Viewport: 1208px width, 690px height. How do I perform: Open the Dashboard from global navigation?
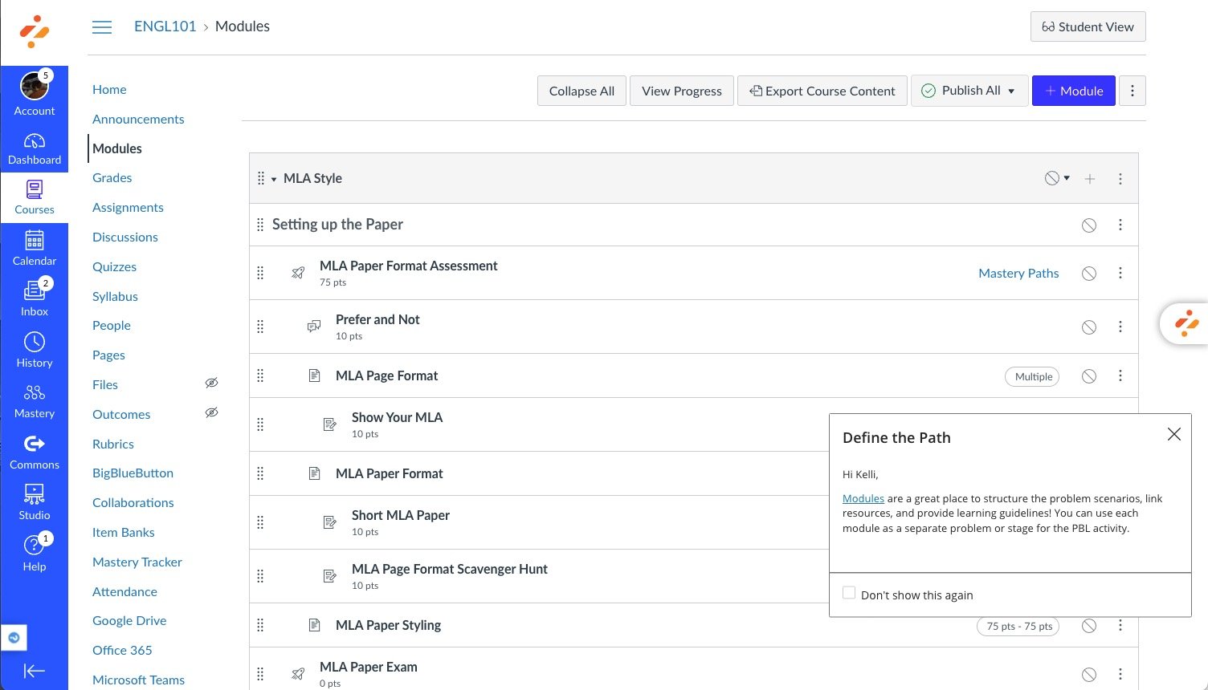coord(35,148)
